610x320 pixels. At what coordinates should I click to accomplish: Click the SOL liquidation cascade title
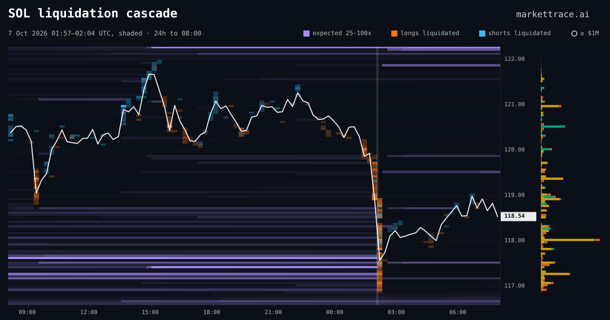click(93, 13)
